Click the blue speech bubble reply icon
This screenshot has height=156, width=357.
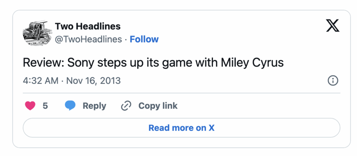click(x=70, y=106)
